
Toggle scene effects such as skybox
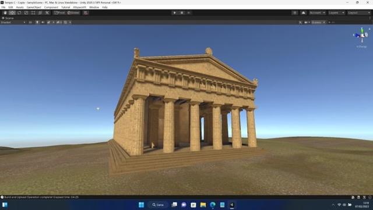(x=48, y=22)
